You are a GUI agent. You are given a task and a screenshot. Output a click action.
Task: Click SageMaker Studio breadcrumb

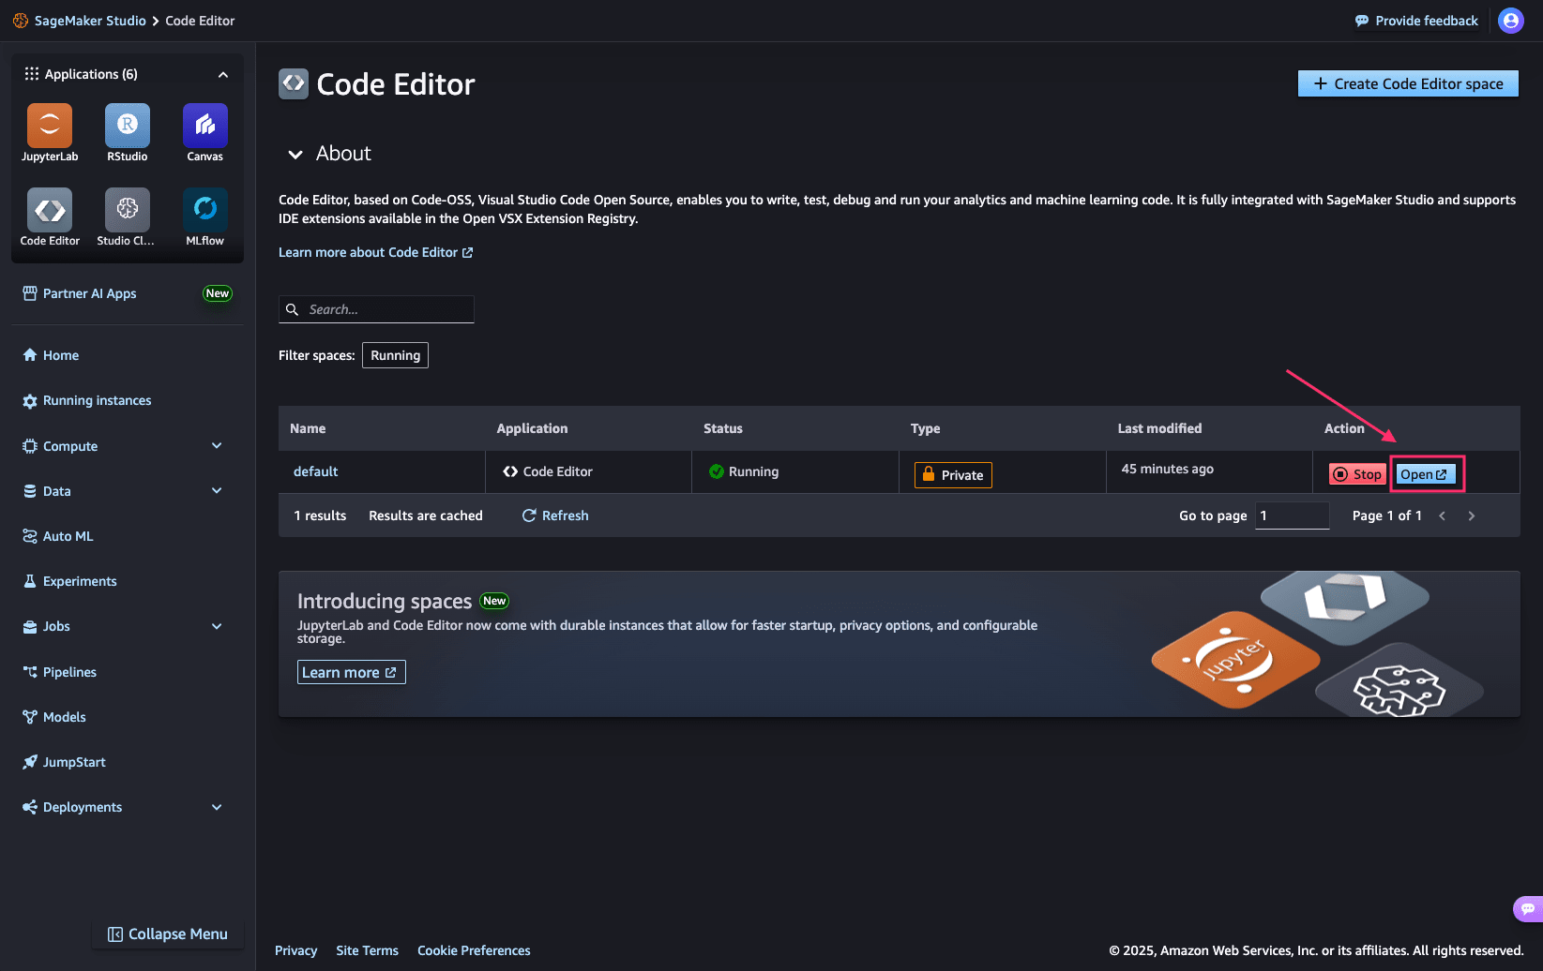pyautogui.click(x=90, y=21)
